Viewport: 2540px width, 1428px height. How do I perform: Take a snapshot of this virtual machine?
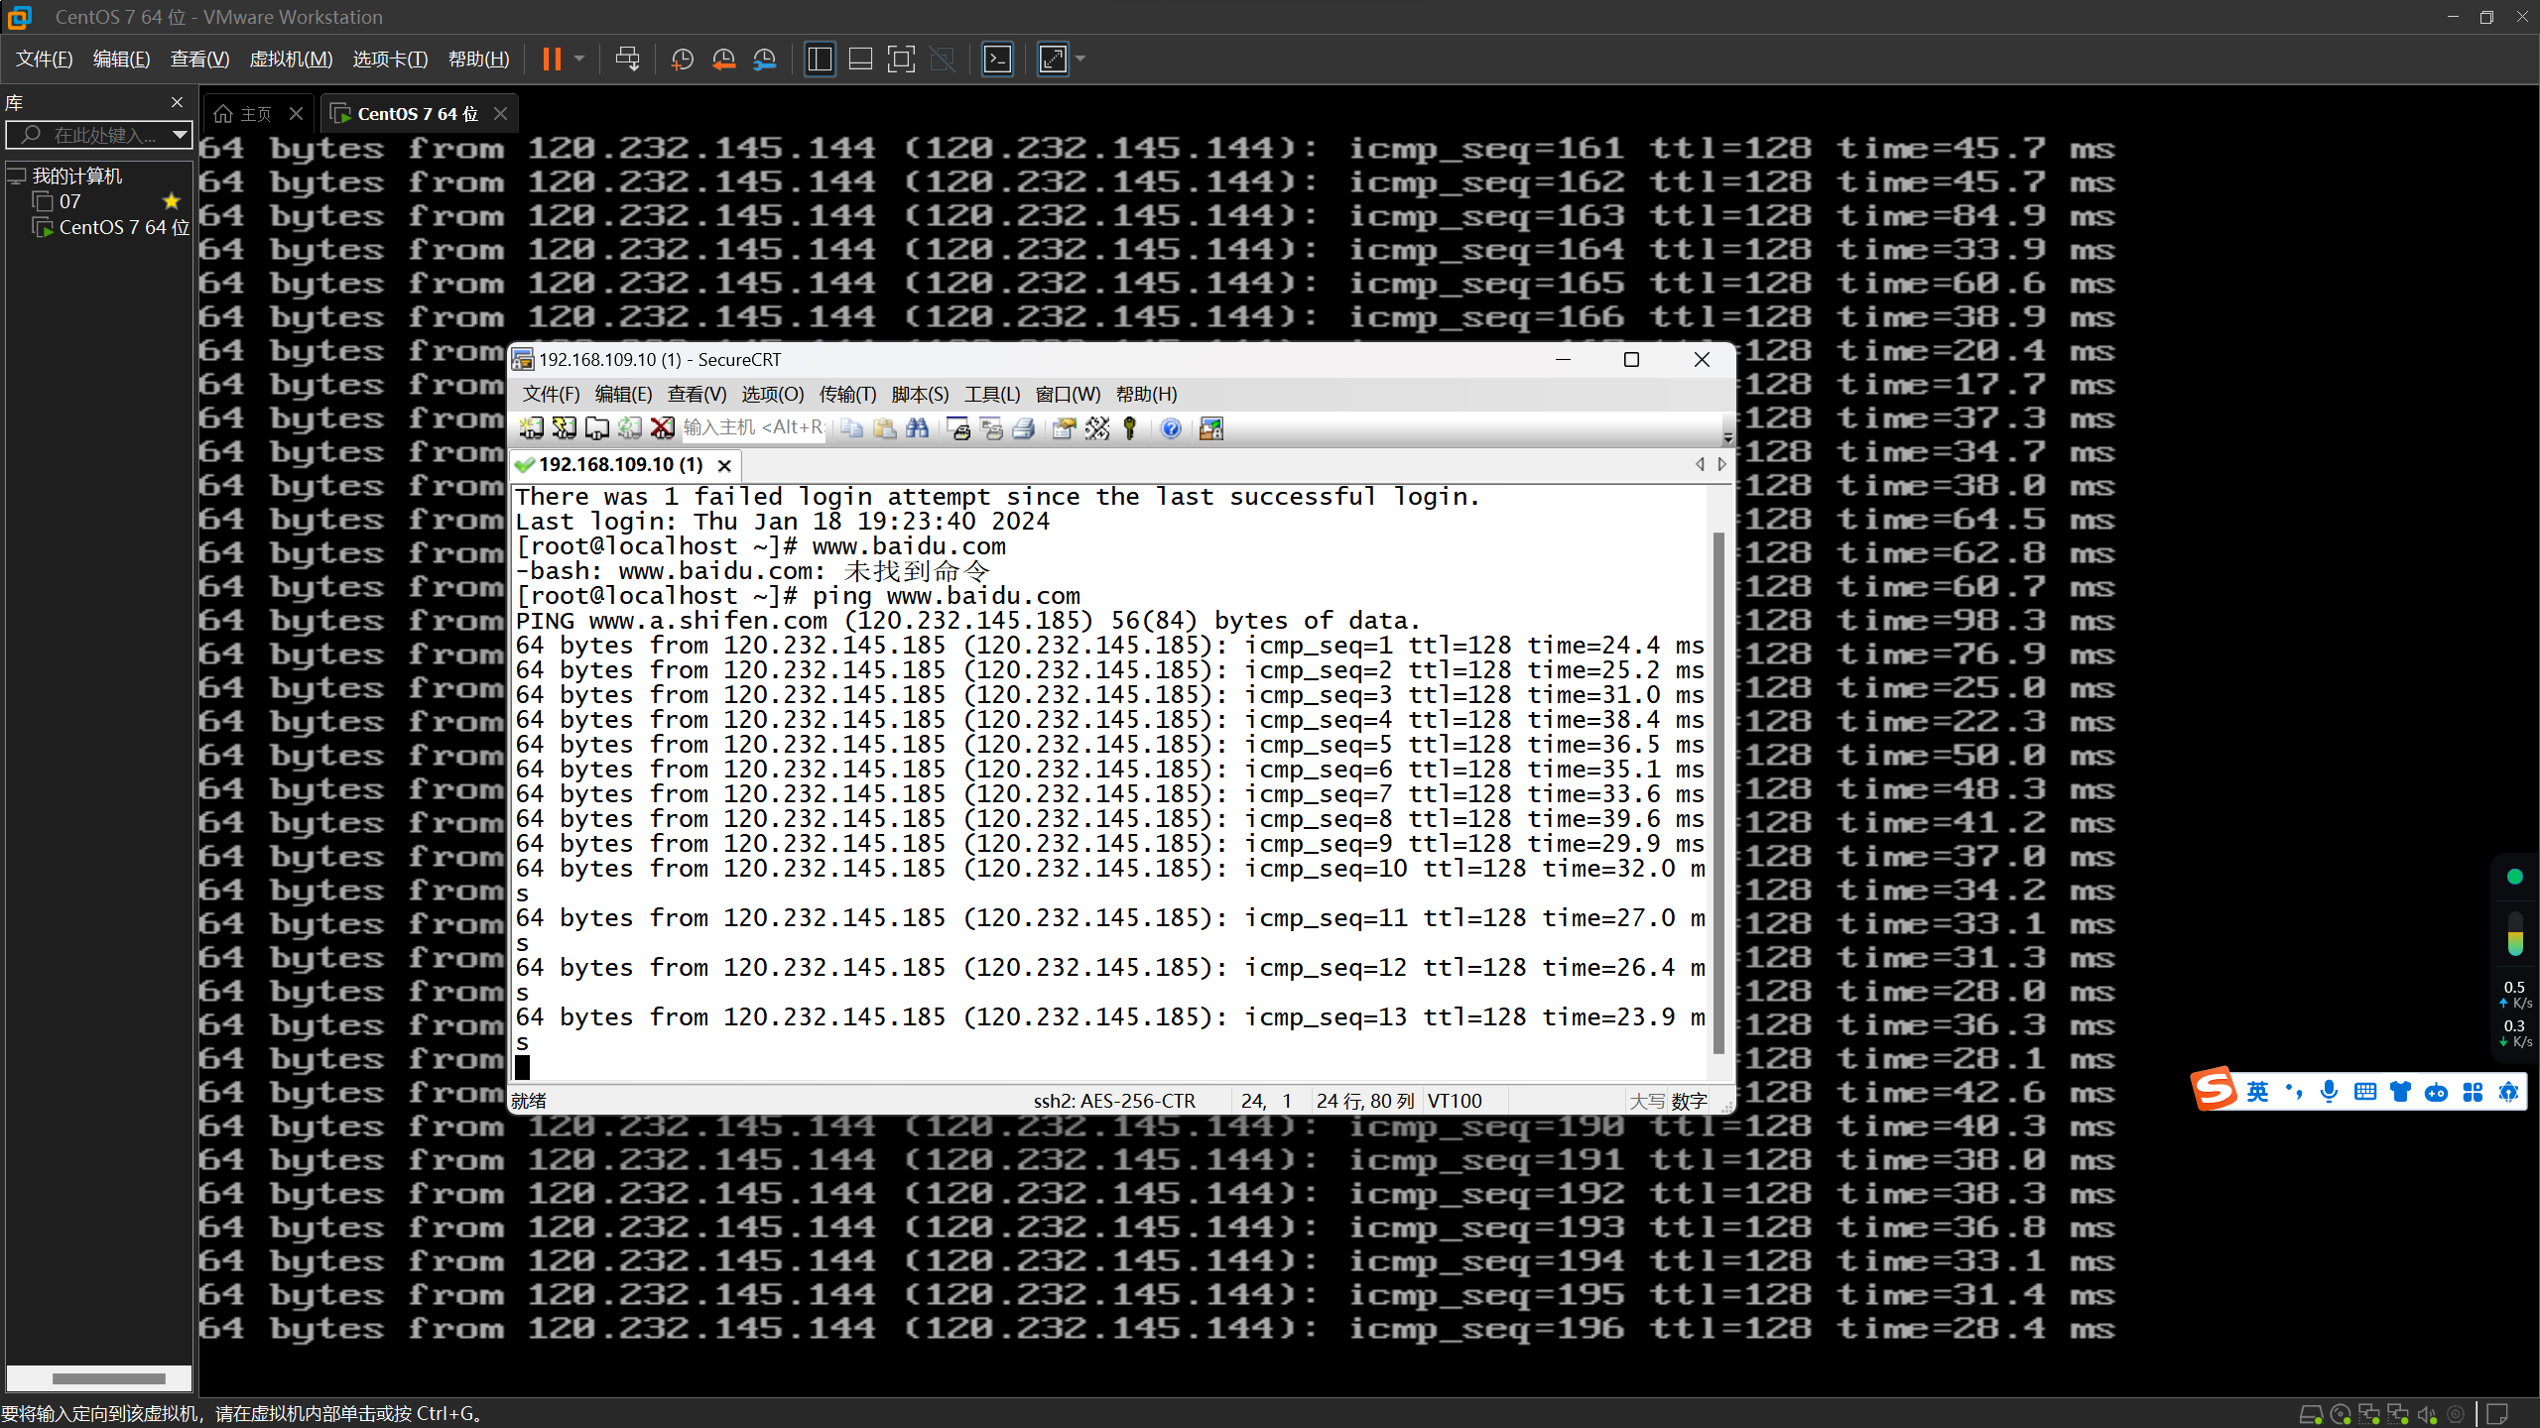(x=682, y=59)
